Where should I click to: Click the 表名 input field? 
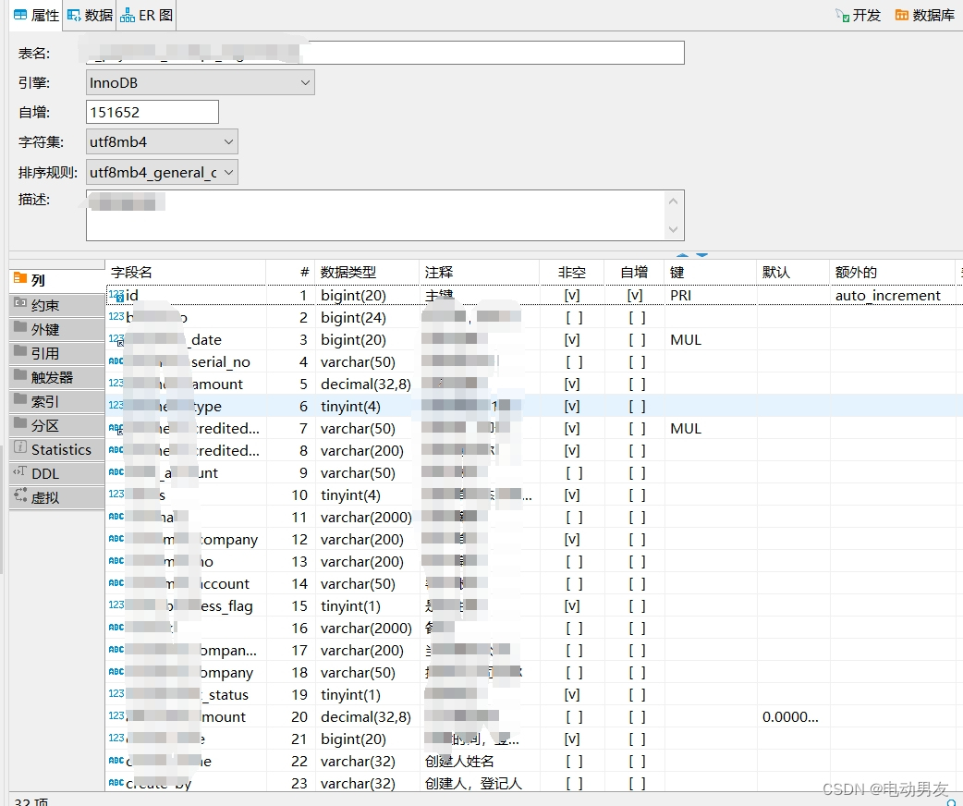click(385, 53)
